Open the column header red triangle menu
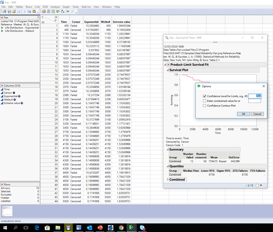The width and height of the screenshot is (273, 232). coord(56,17)
